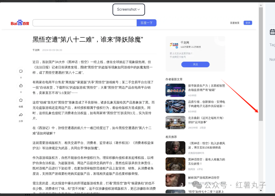Viewport: 275px width, 196px height.
Task: Click the thumbs-up like icon
Action: click(x=21, y=85)
